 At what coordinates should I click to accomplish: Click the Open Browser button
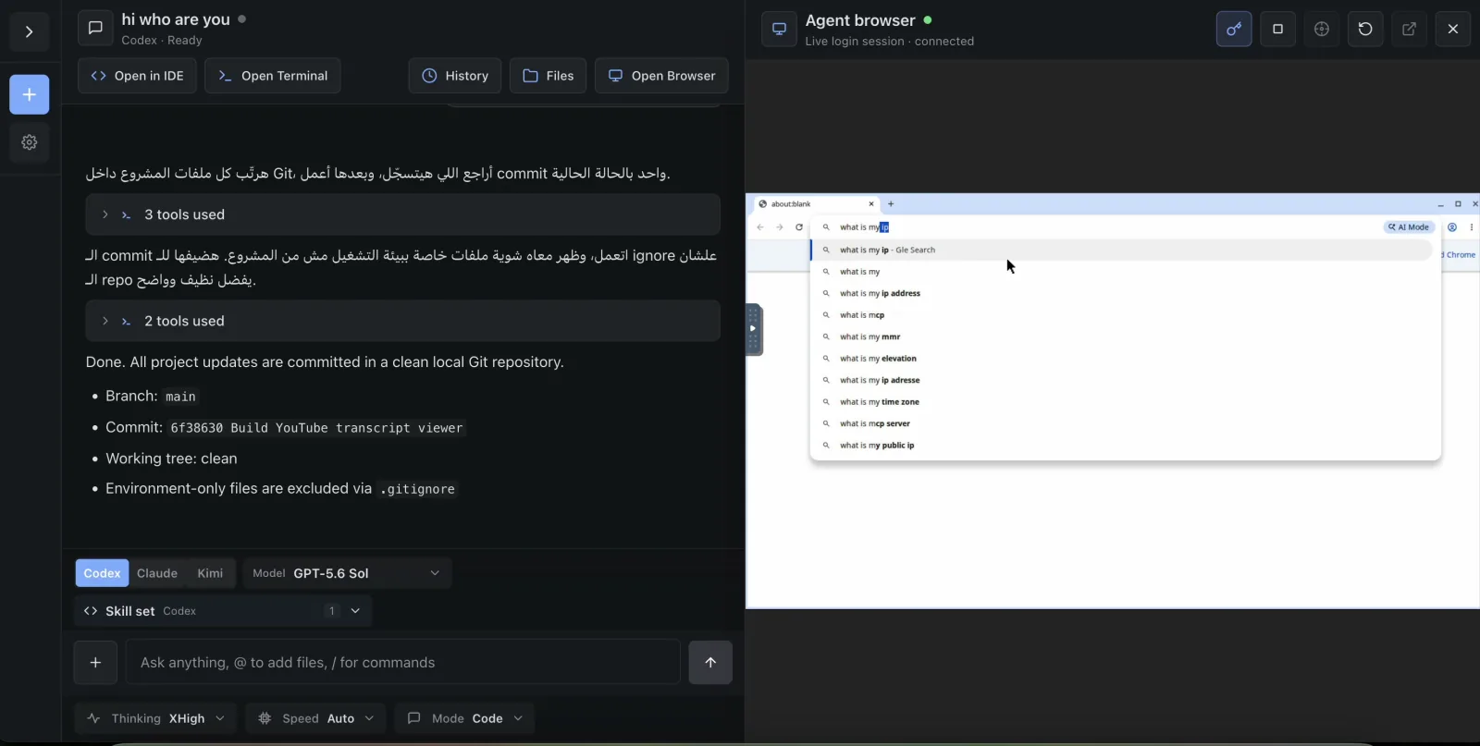point(661,76)
